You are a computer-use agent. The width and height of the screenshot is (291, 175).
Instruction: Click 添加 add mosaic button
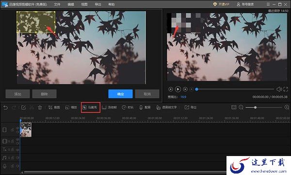click(17, 94)
